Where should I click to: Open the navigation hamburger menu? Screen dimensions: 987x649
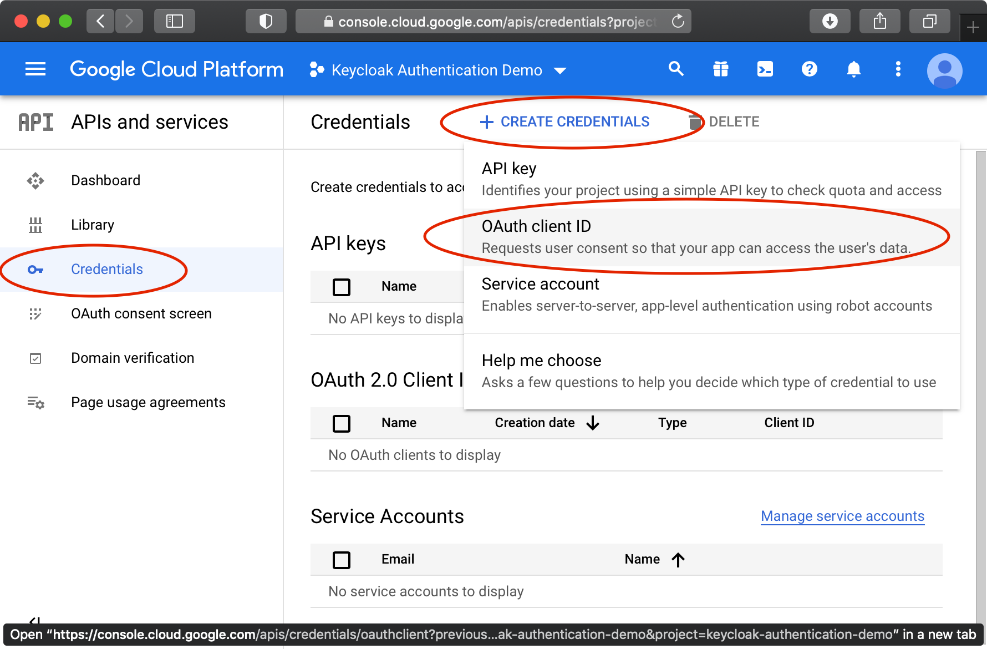(35, 69)
